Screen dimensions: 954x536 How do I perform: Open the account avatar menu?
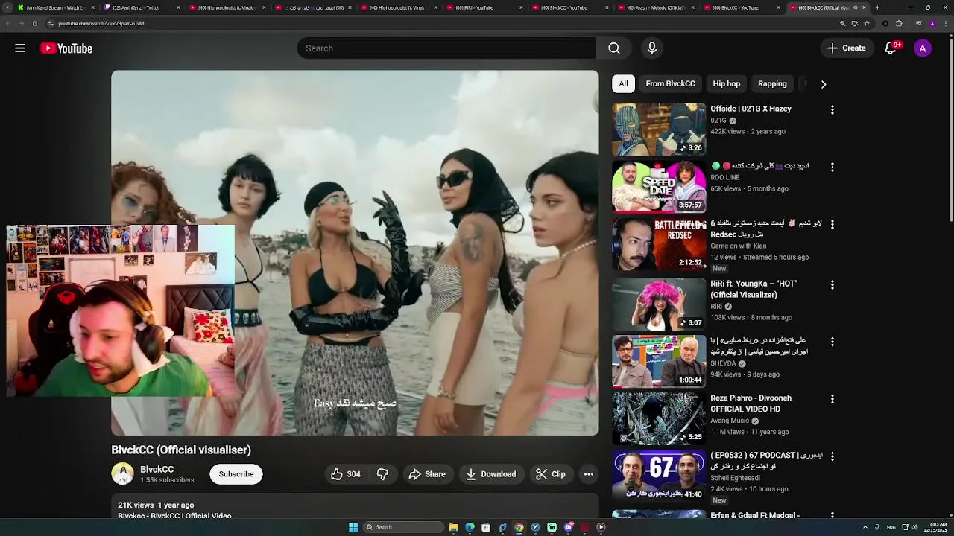[923, 48]
